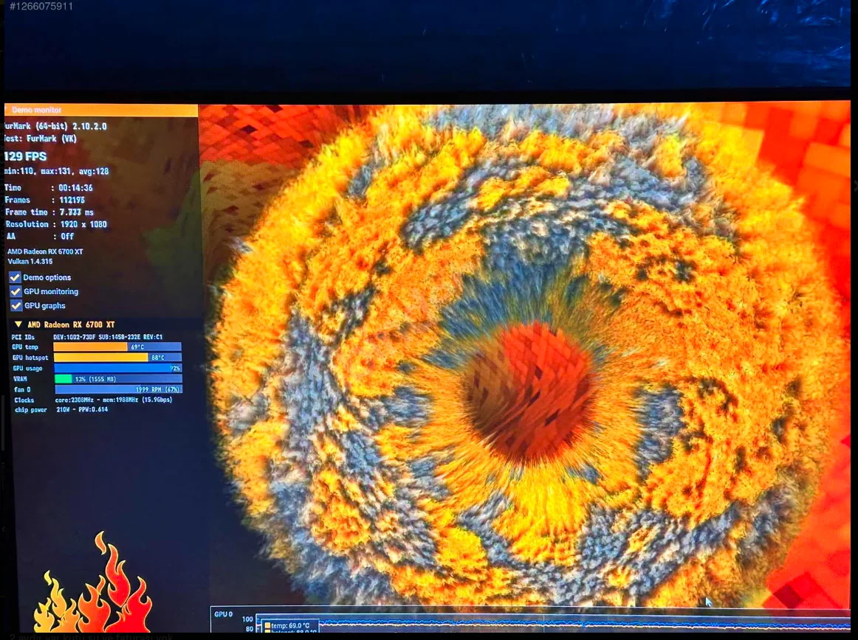Click the test: FurMark (VK) line
This screenshot has height=640, width=858.
point(40,139)
